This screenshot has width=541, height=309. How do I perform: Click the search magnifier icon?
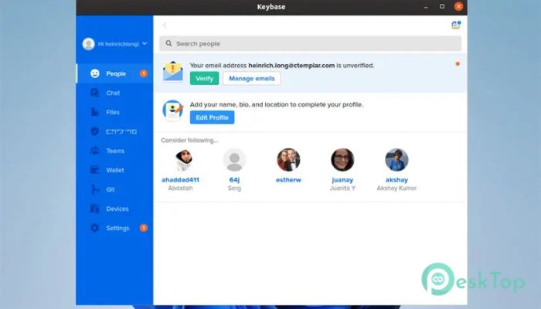(x=168, y=43)
